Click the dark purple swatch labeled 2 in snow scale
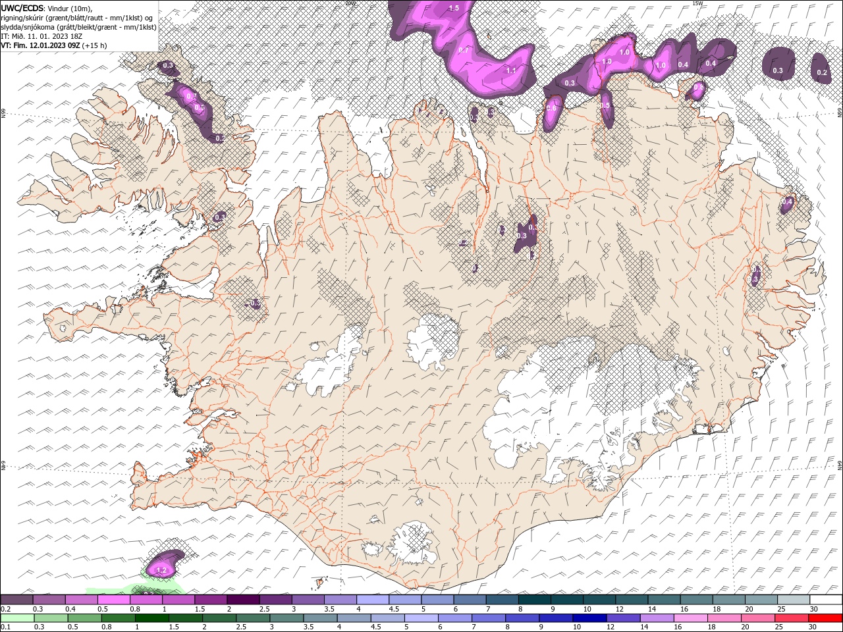 [x=243, y=599]
